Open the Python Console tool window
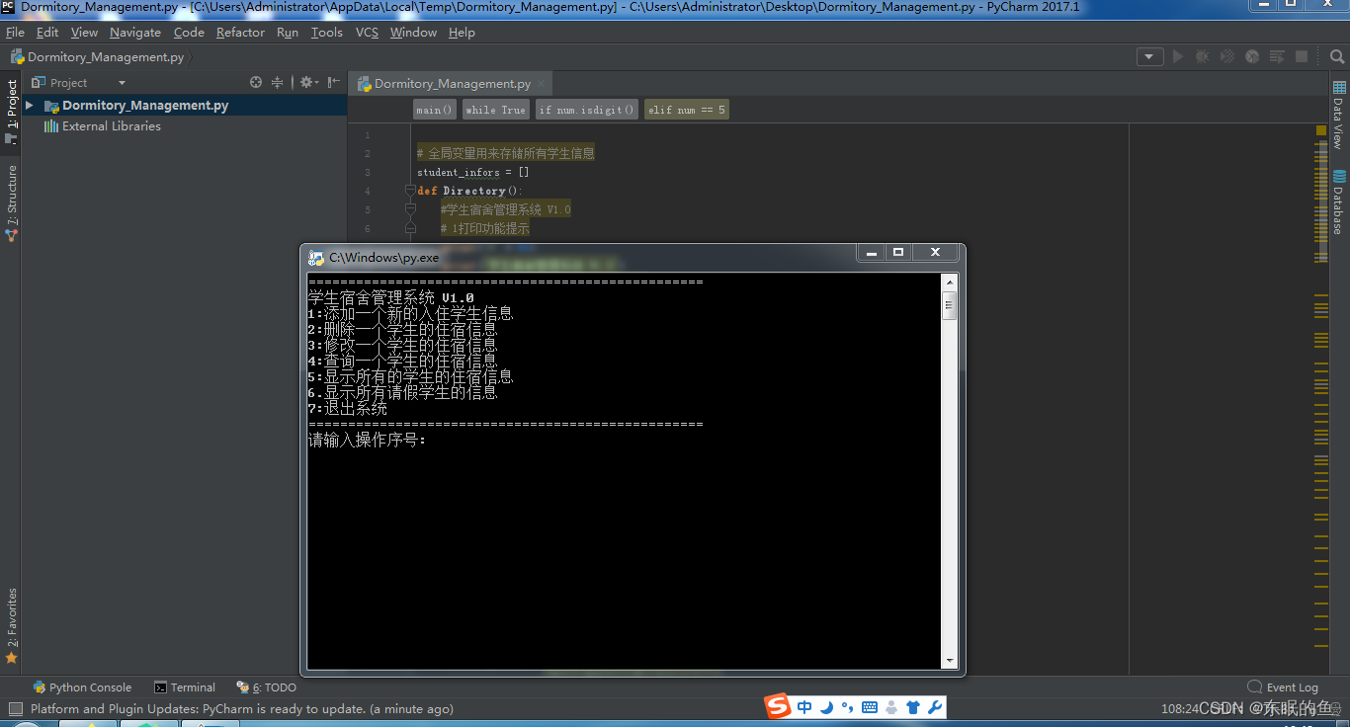 pyautogui.click(x=82, y=687)
